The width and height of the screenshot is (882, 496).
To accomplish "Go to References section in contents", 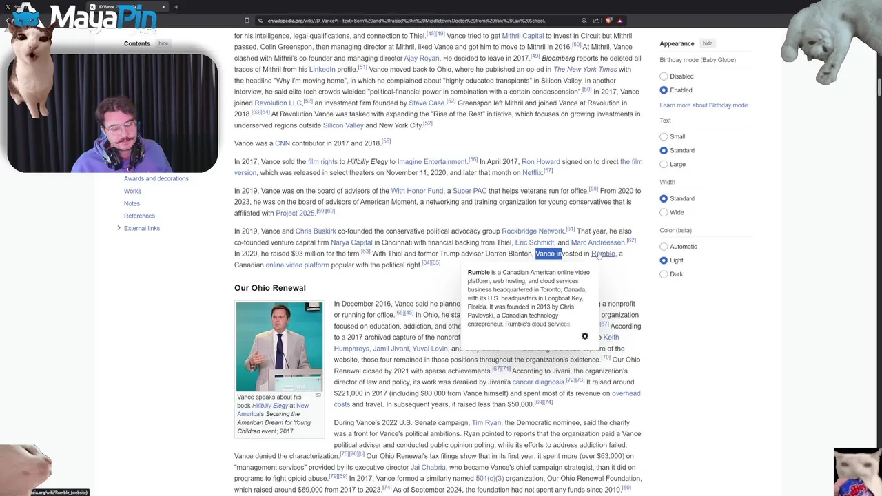I will (139, 216).
